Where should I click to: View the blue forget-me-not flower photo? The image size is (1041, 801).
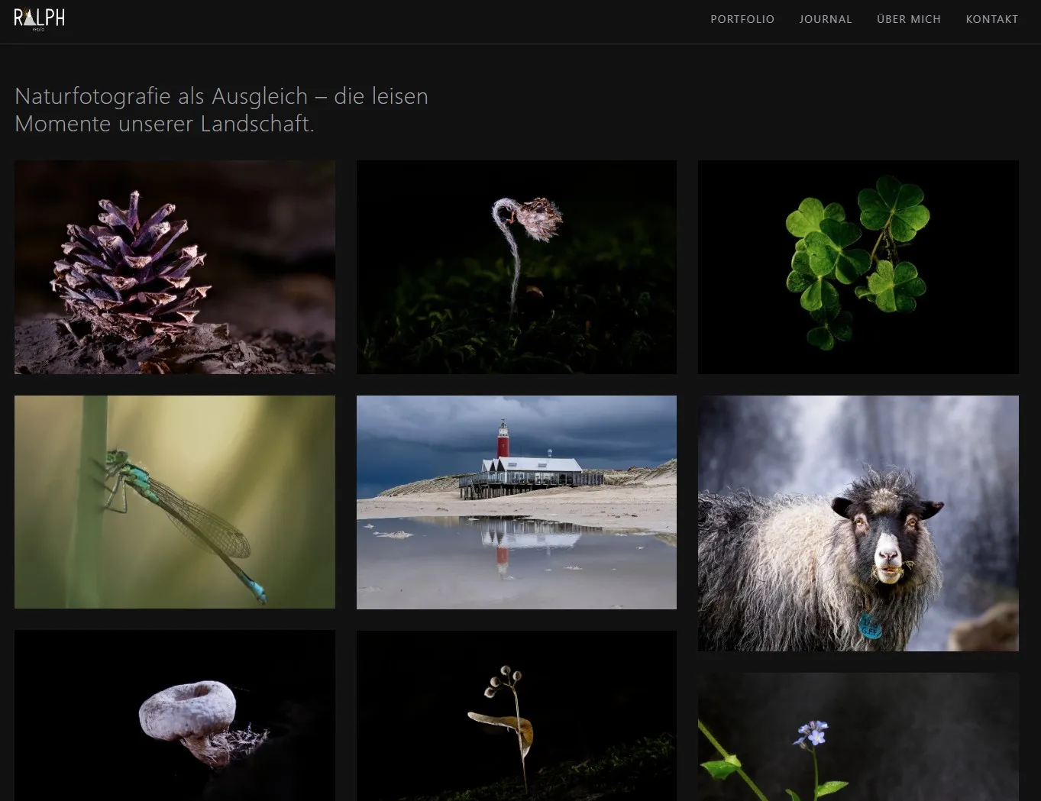tap(858, 737)
